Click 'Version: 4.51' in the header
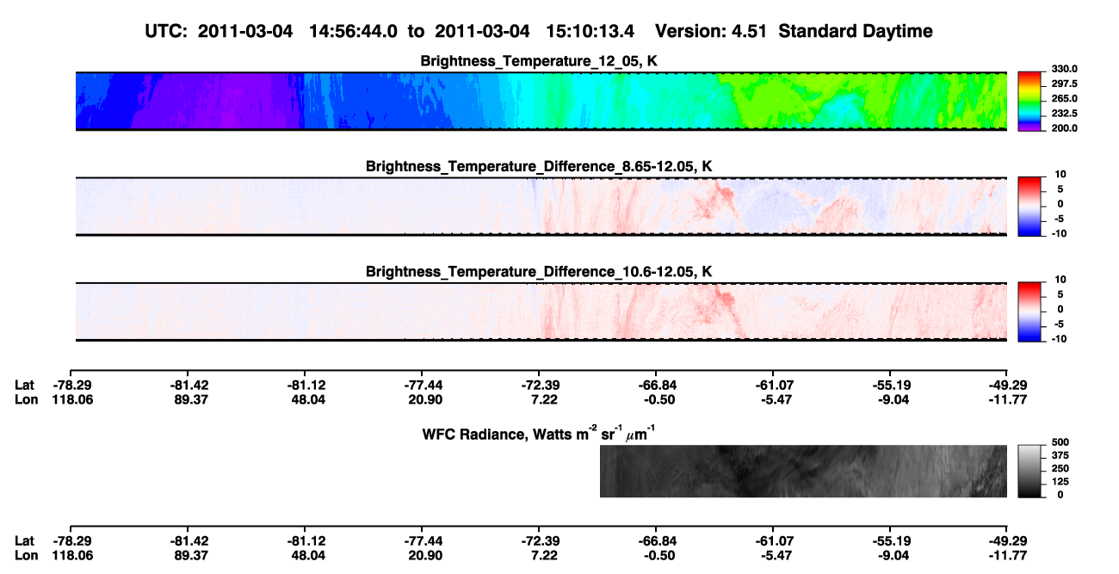1119x574 pixels. [713, 32]
